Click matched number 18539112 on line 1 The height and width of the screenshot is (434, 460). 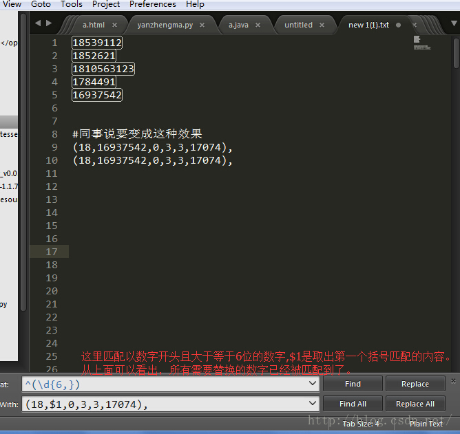[x=97, y=43]
